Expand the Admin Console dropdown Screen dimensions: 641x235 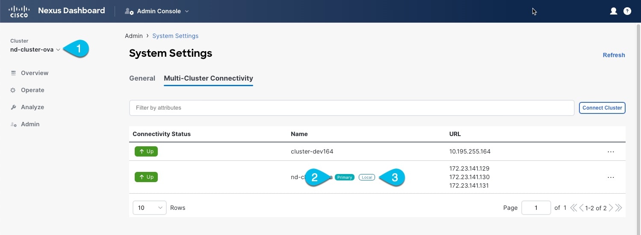(187, 12)
